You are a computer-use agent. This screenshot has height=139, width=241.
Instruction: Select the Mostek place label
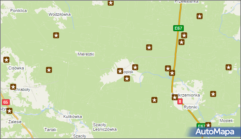click(x=226, y=121)
